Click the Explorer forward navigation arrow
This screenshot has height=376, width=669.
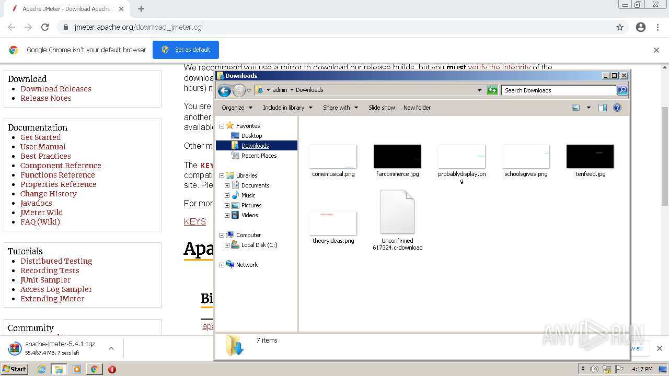pos(239,90)
